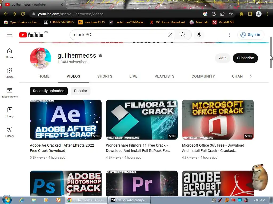Click the Sign in button

(251, 35)
